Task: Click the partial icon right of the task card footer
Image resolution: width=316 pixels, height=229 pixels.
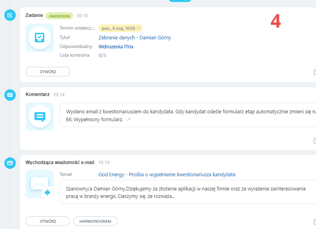Action: pos(314,72)
